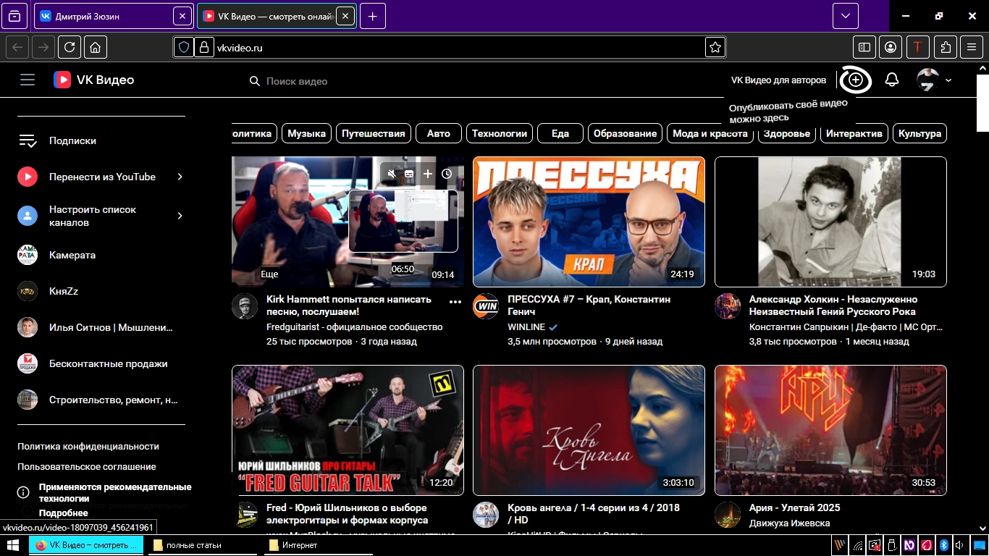Add previewed video to playlist with plus icon
The height and width of the screenshot is (556, 989).
point(428,174)
